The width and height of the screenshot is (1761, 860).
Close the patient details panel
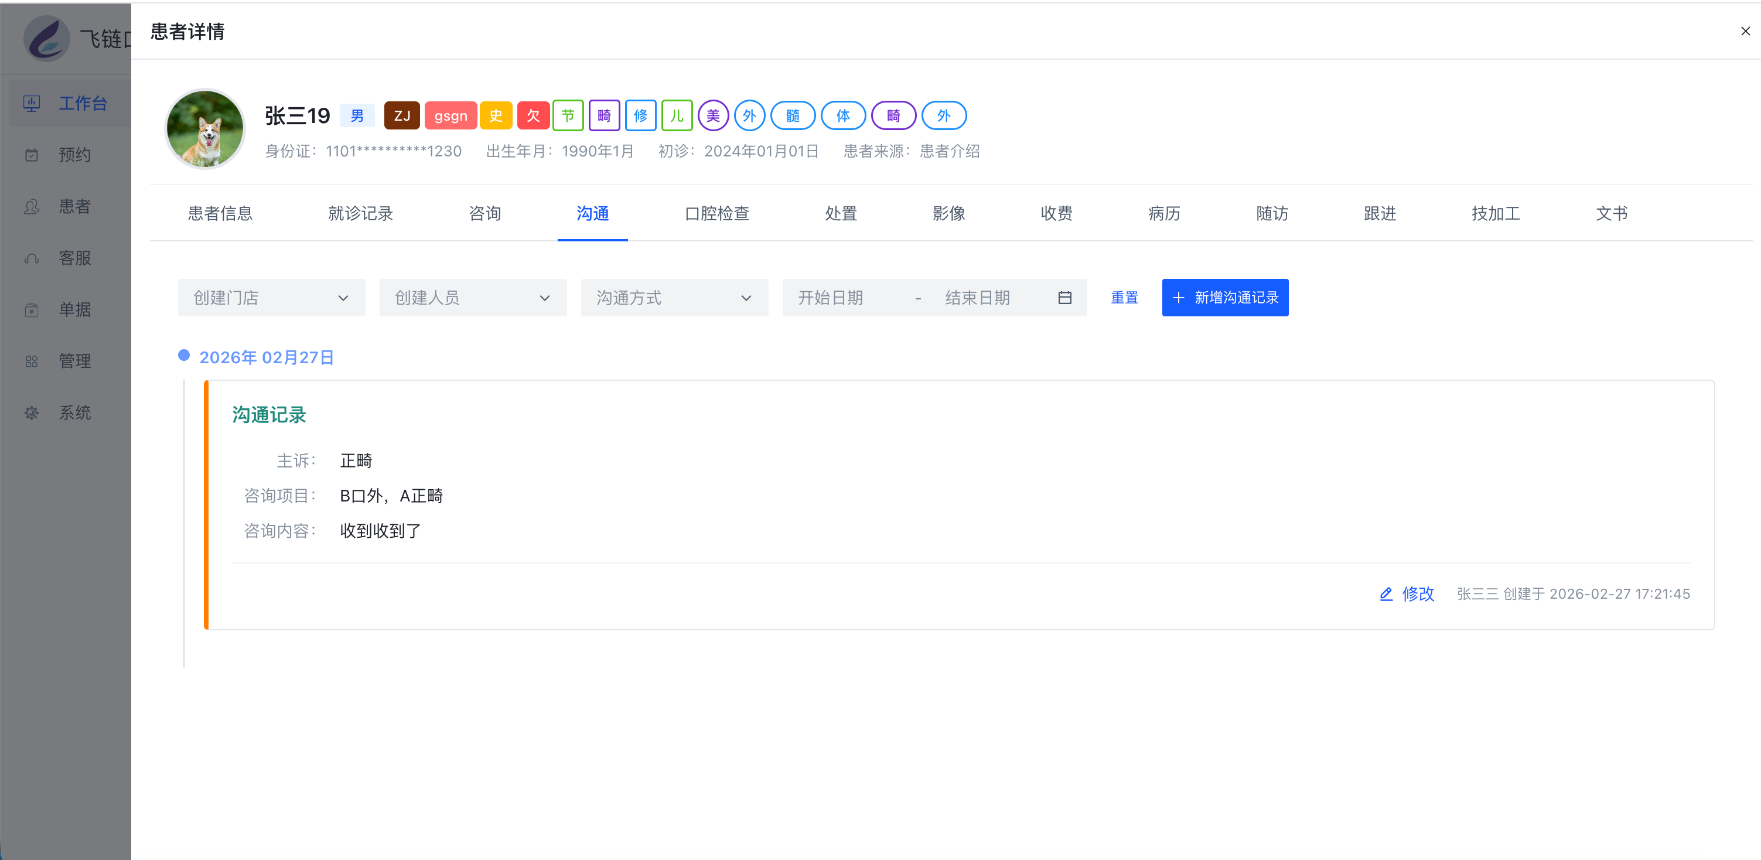point(1745,31)
